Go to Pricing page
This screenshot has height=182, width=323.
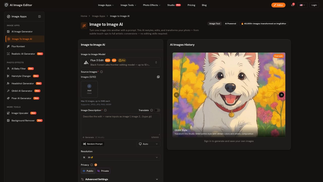(x=191, y=5)
